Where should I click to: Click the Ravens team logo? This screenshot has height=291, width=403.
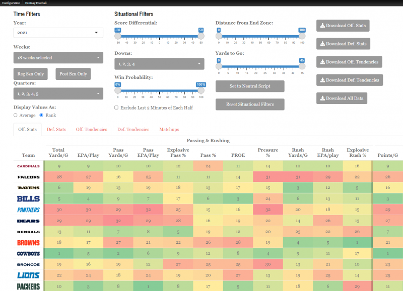pyautogui.click(x=28, y=187)
